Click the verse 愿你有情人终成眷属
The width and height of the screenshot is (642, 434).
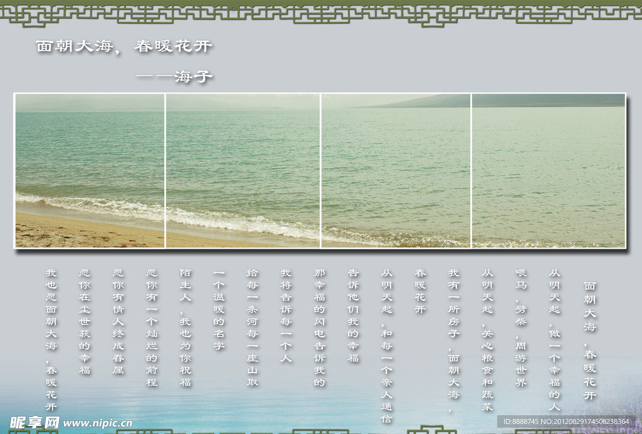118,322
